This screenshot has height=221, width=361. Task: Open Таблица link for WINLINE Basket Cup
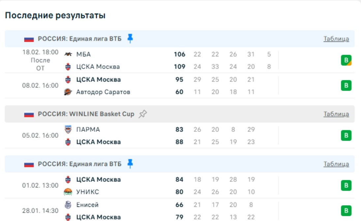tap(336, 114)
